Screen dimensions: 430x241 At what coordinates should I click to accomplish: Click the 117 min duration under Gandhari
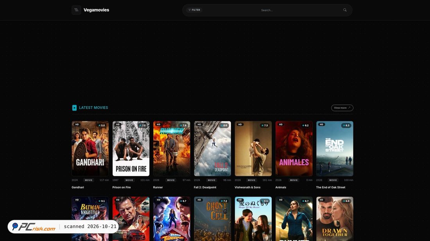point(104,180)
